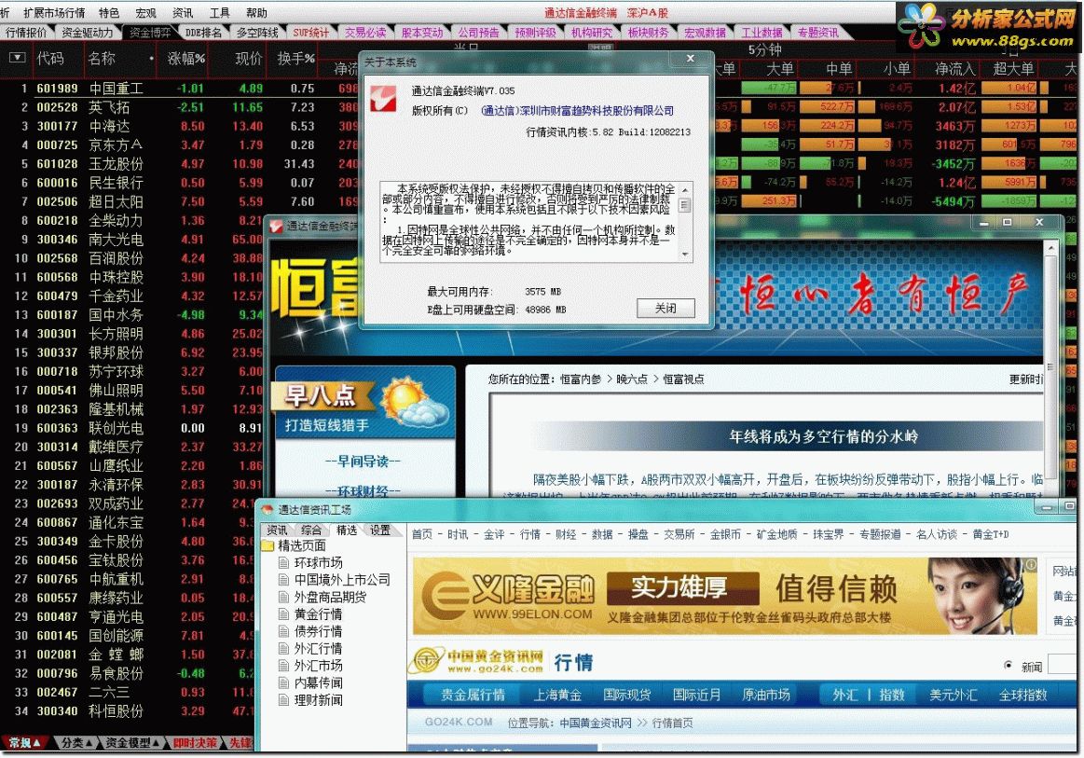1084x758 pixels.
Task: Click the scroll-down arrow in About license text
Action: (685, 255)
